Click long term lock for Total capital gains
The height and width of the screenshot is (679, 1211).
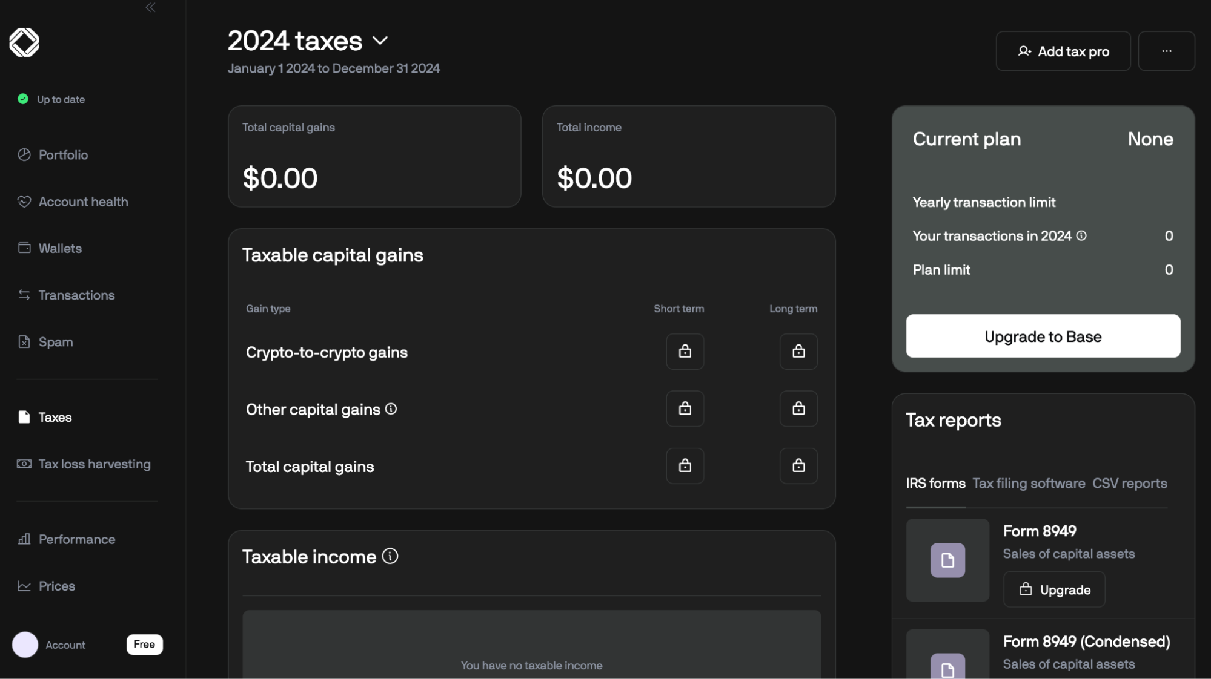798,466
